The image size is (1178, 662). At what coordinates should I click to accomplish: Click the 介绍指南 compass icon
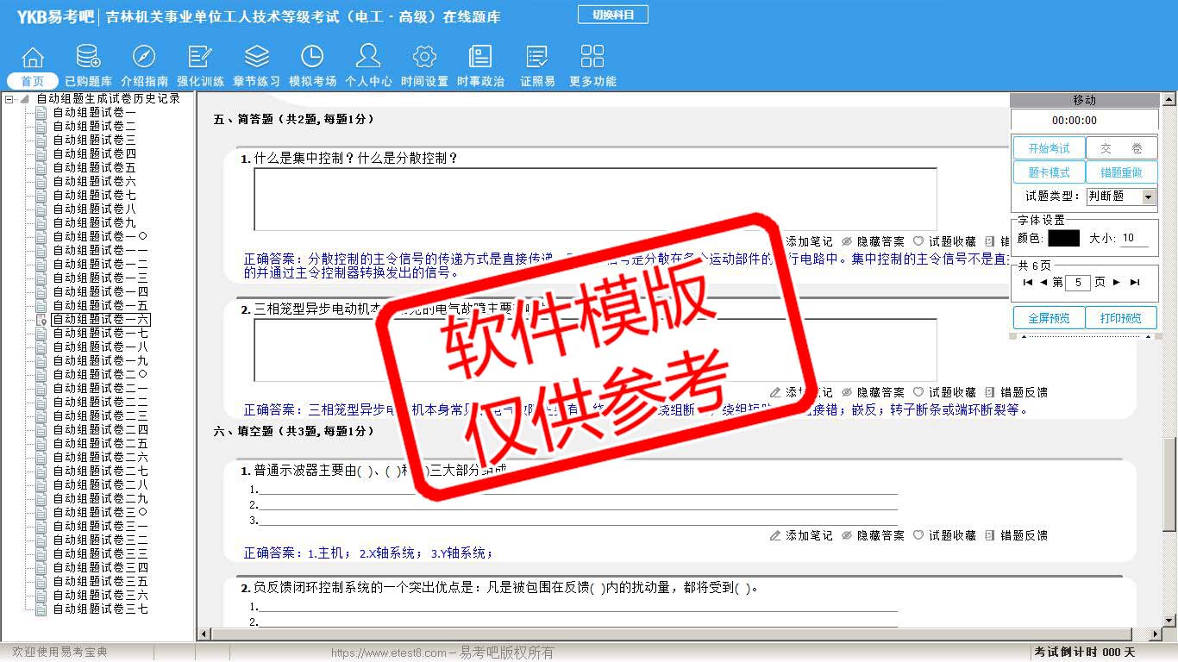click(144, 58)
